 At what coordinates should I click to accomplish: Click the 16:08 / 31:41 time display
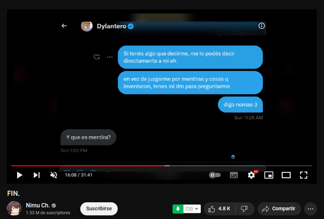[x=78, y=175]
